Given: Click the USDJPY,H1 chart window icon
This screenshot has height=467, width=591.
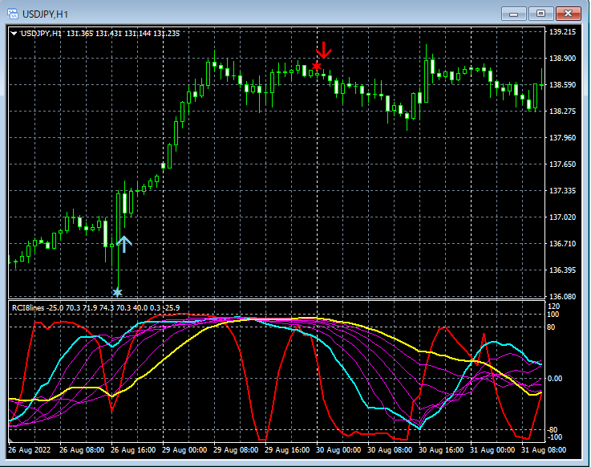Looking at the screenshot, I should (x=13, y=14).
